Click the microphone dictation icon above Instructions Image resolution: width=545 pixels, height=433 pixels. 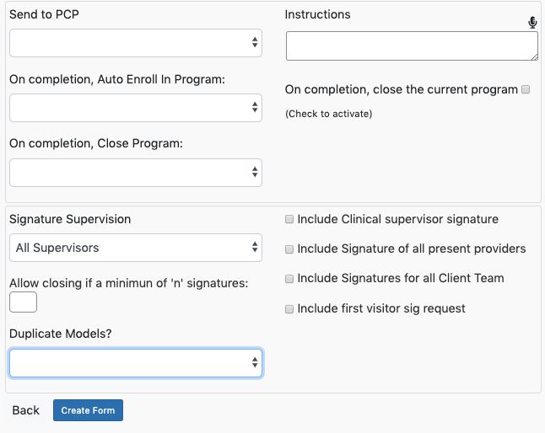tap(532, 22)
